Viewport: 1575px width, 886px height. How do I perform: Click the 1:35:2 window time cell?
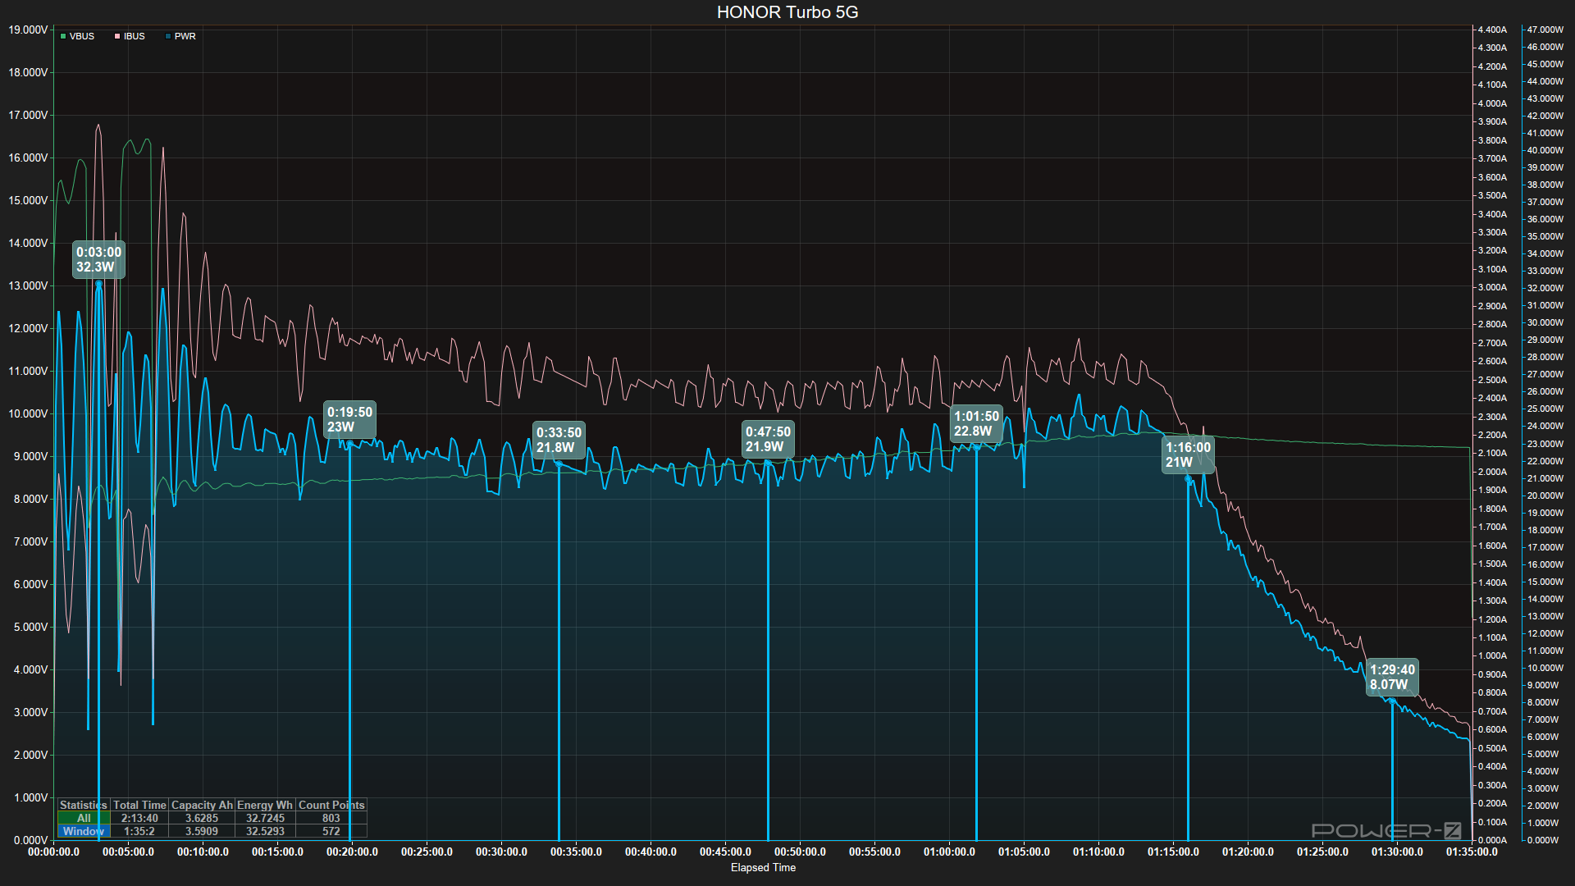pyautogui.click(x=139, y=831)
